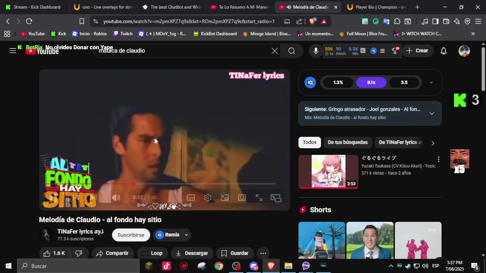
Task: Open the ぐるぐるライブ video thumbnail
Action: point(328,171)
